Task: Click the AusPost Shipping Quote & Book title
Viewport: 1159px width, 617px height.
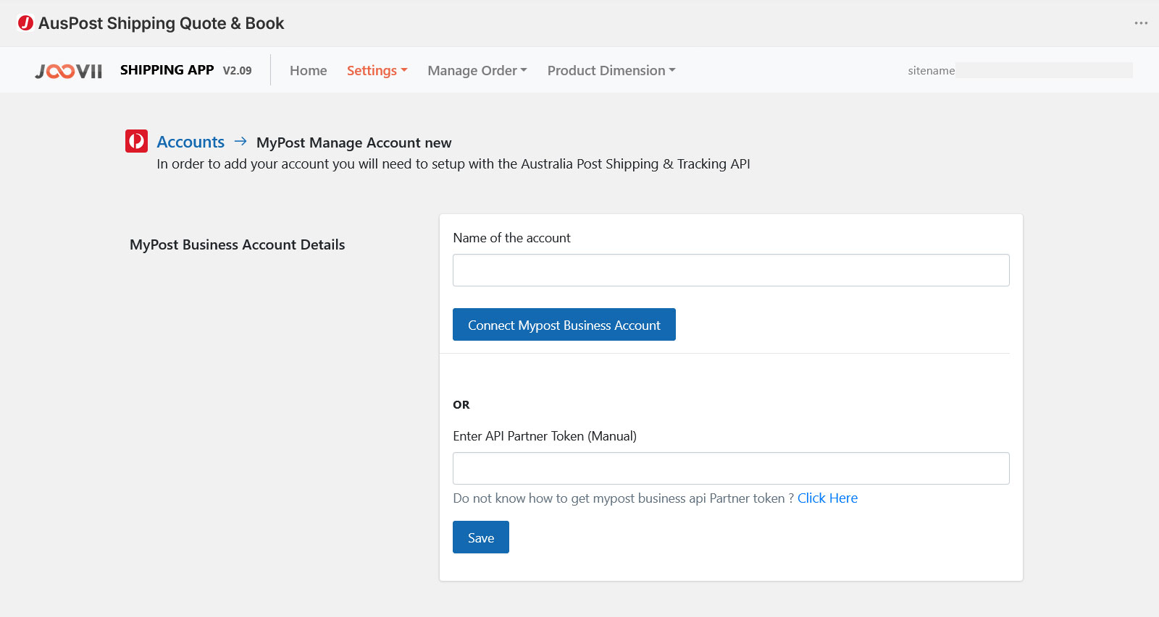Action: point(161,23)
